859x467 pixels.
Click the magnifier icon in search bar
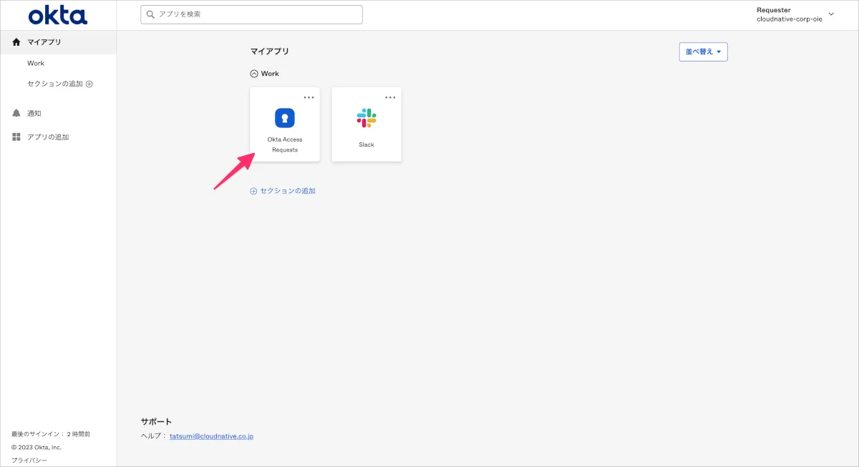coord(150,14)
